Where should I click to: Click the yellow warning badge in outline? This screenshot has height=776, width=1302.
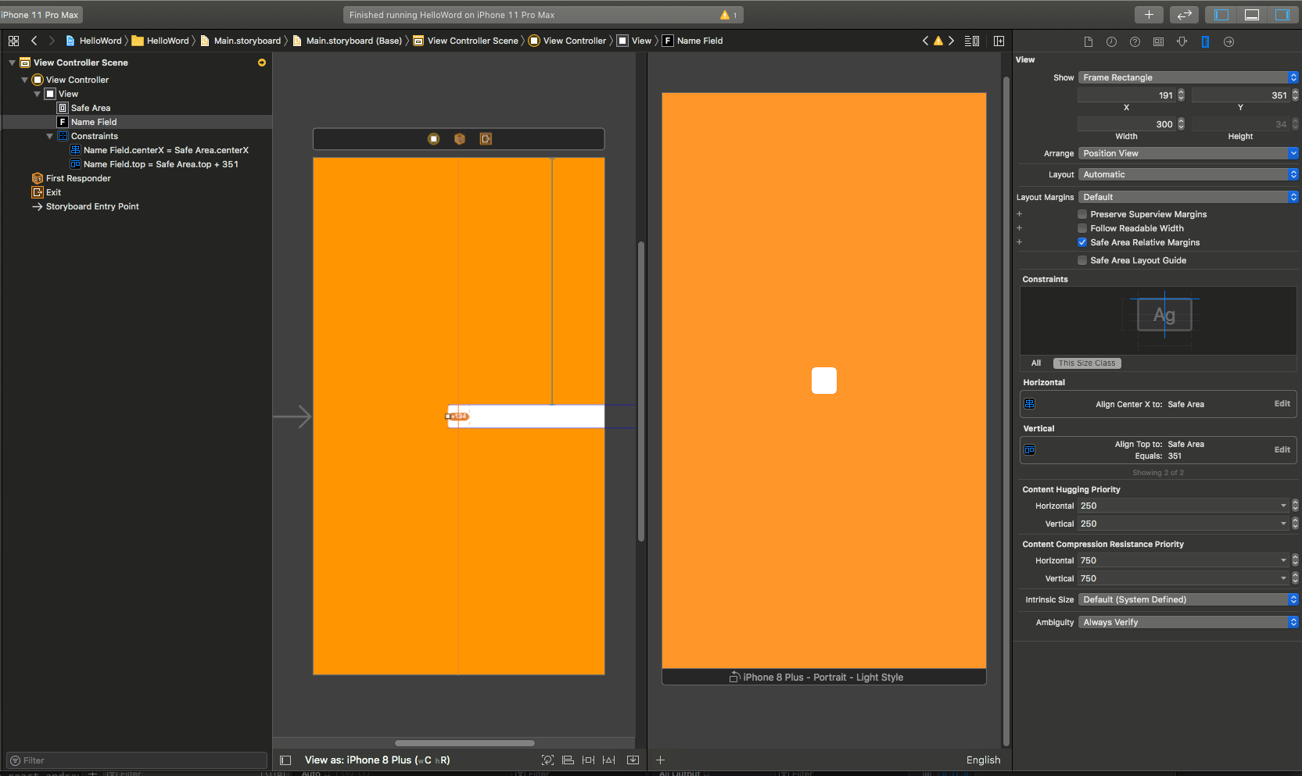pyautogui.click(x=262, y=63)
